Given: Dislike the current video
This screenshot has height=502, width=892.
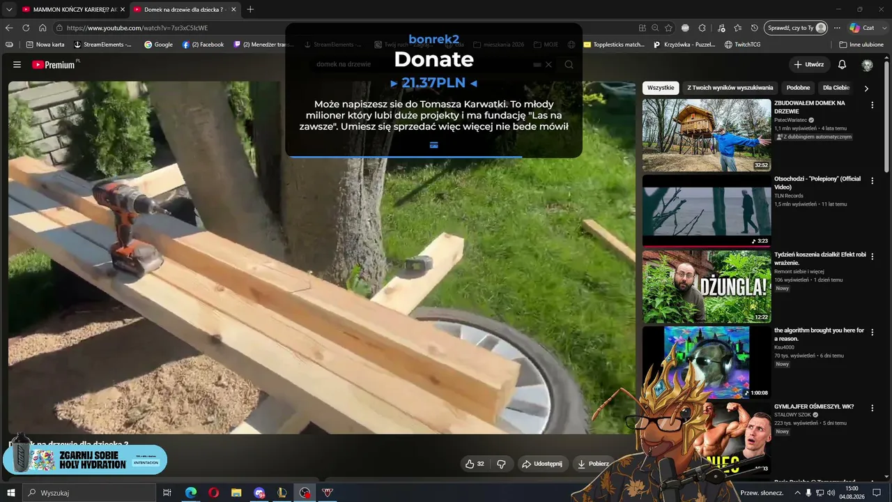Looking at the screenshot, I should point(501,464).
